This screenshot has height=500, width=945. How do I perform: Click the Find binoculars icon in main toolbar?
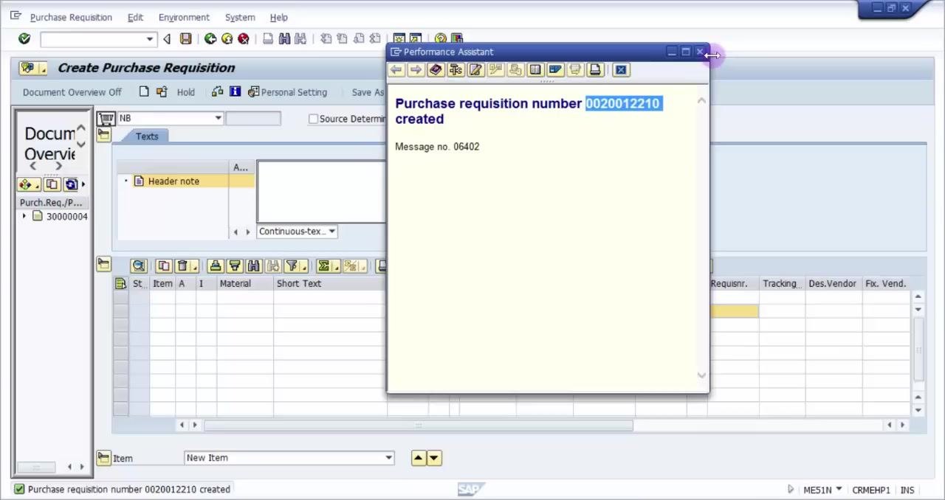284,39
